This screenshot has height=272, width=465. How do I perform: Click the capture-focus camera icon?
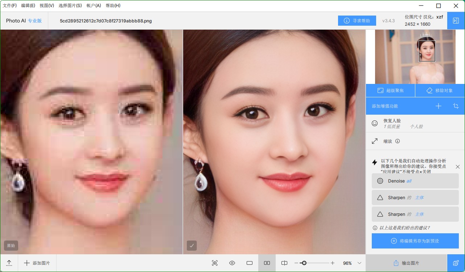[x=215, y=263]
